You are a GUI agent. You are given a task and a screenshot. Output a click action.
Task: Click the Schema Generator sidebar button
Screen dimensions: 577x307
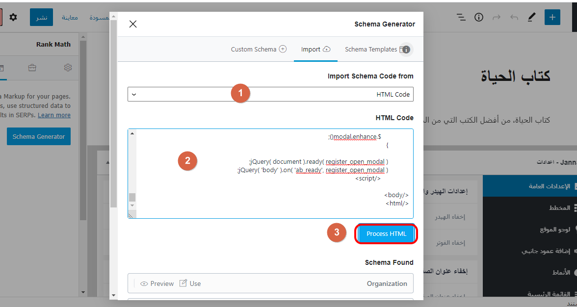[39, 137]
